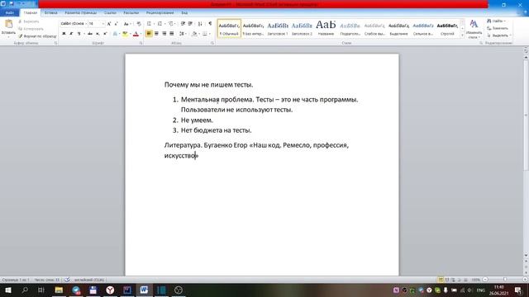Screen dimensions: 529x297
Task: Click Format Painter (Формат по образцу)
Action: [x=37, y=36]
